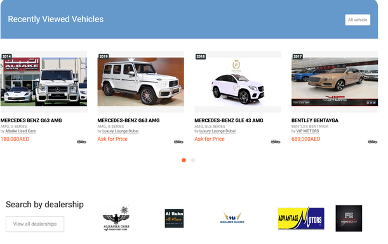Click the All vehicle button
The image size is (388, 244).
click(x=358, y=20)
